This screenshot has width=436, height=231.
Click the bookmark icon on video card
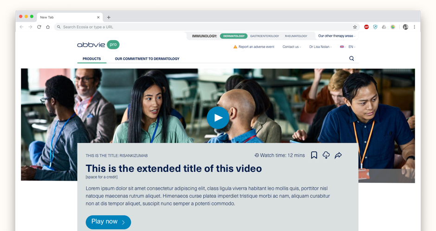pyautogui.click(x=314, y=155)
